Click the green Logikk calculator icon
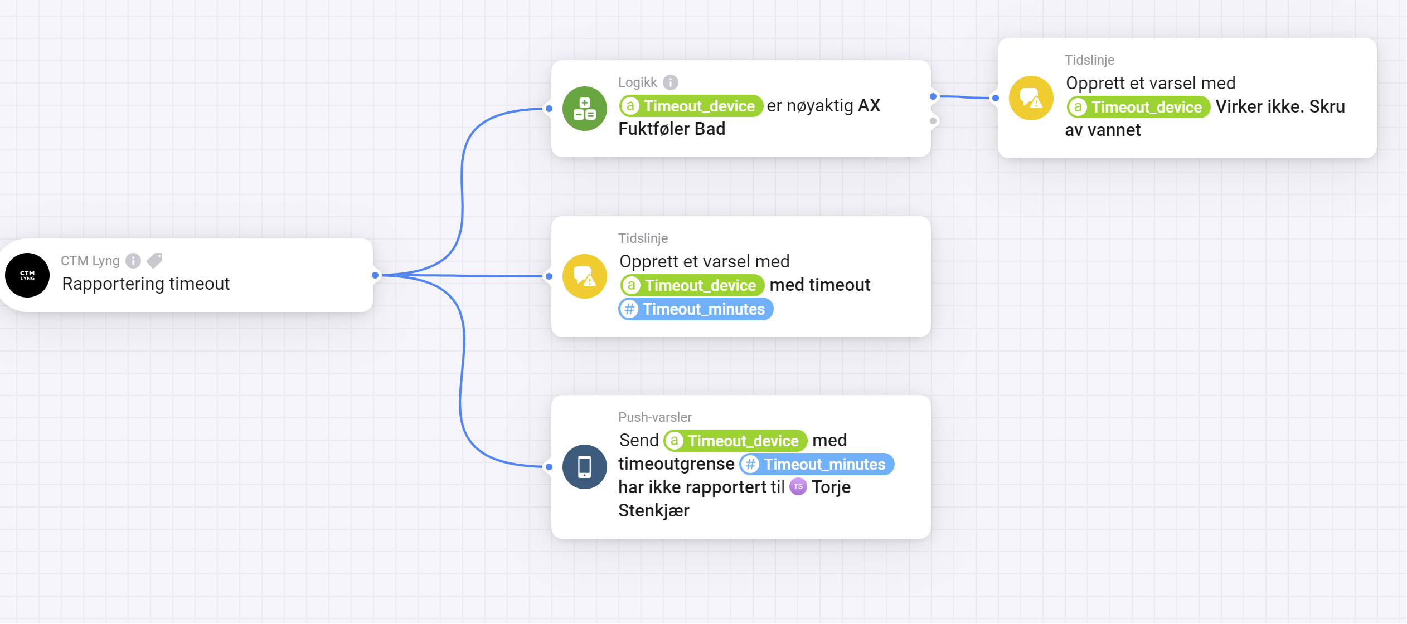 point(584,109)
